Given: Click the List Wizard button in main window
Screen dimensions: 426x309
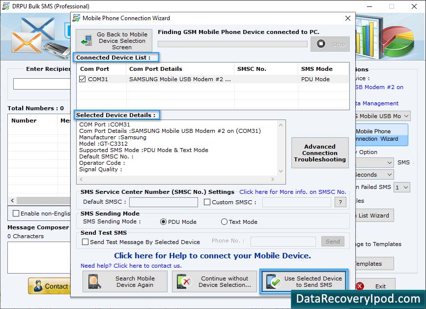Looking at the screenshot, I should pos(374,216).
